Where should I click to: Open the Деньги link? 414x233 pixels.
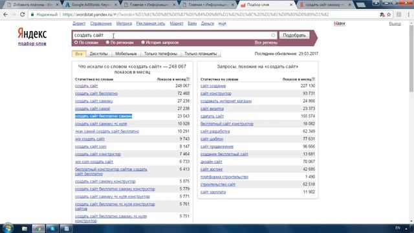(x=207, y=23)
